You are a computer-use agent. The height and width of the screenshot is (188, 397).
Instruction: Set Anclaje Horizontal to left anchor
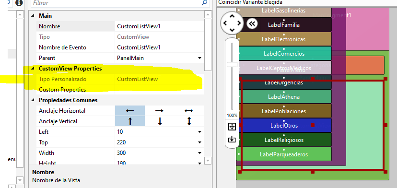[x=130, y=111]
